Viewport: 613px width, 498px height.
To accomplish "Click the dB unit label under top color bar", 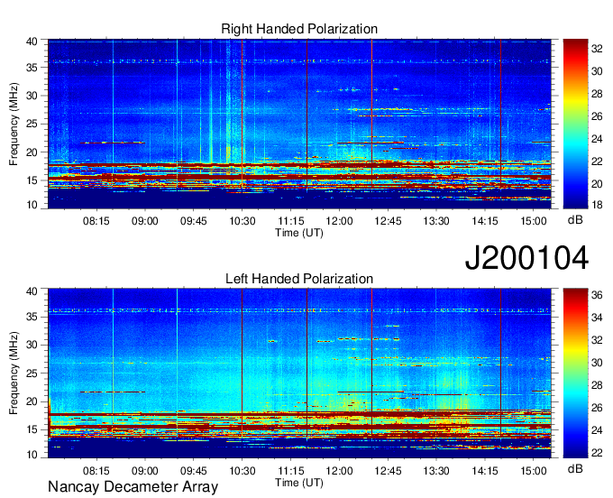I will tap(575, 220).
